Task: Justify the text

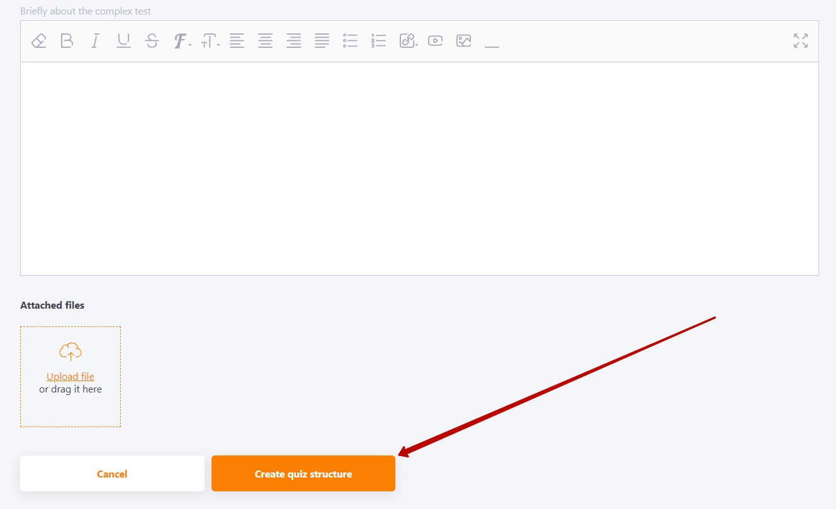Action: click(x=322, y=41)
